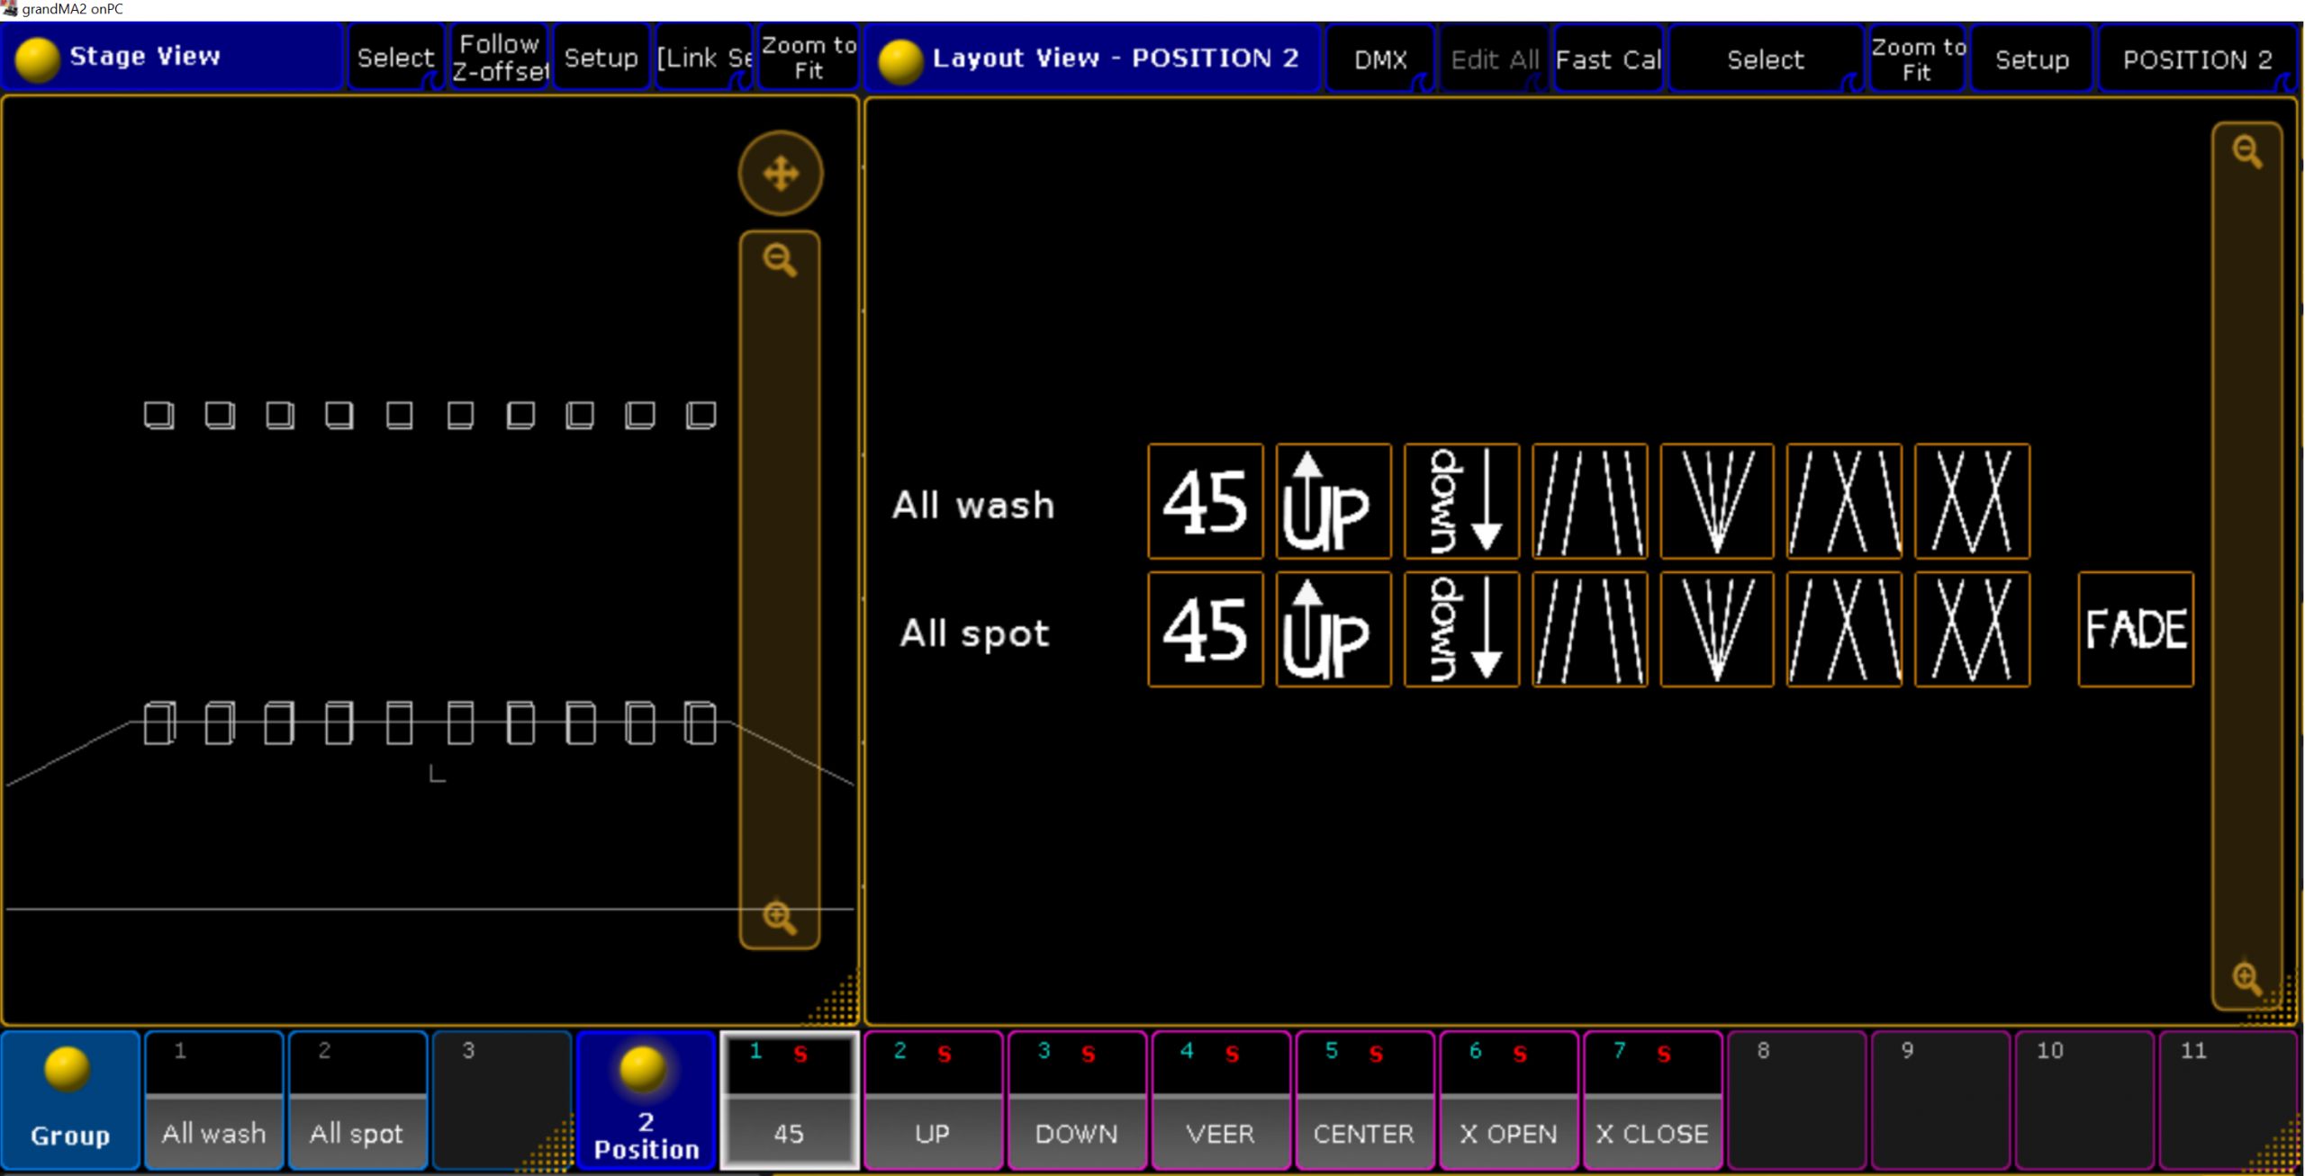Open the POSITION 2 layout dropdown
This screenshot has width=2305, height=1176.
tap(2198, 59)
